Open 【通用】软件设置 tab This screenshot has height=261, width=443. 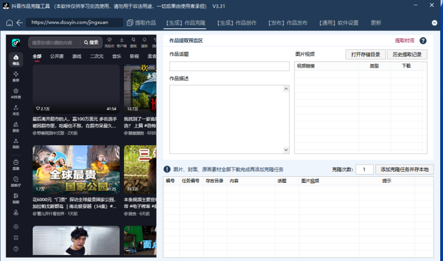click(x=338, y=23)
